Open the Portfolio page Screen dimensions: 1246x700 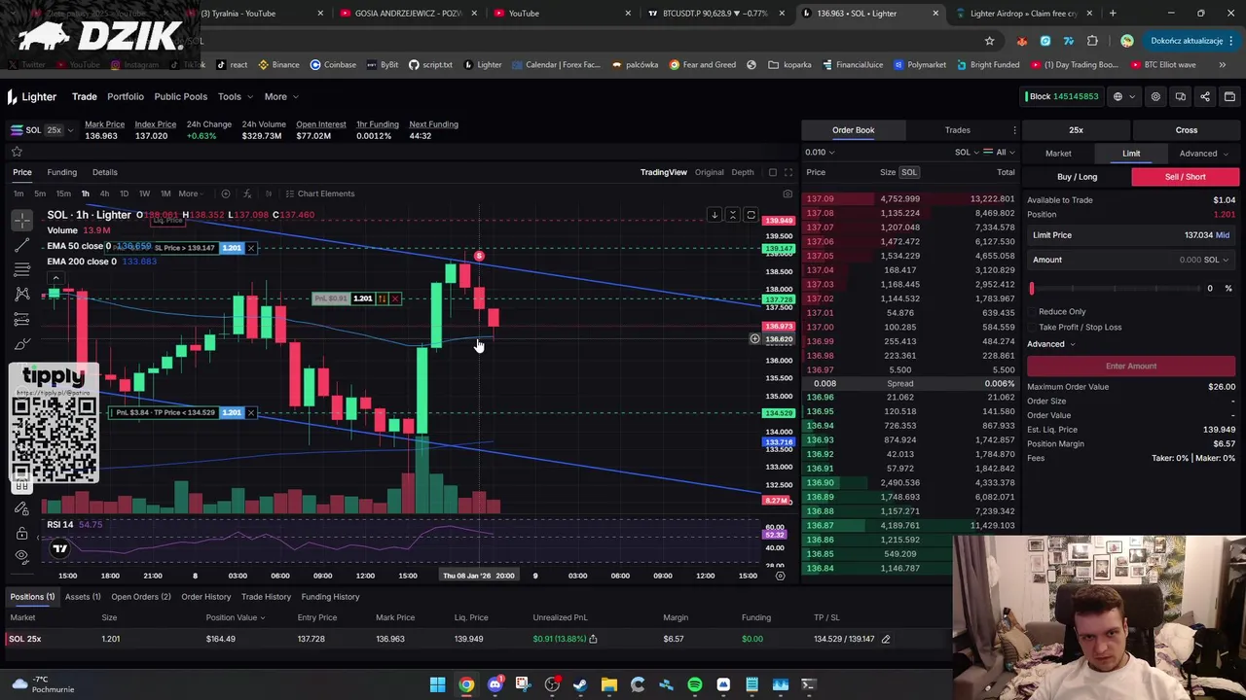pyautogui.click(x=126, y=96)
